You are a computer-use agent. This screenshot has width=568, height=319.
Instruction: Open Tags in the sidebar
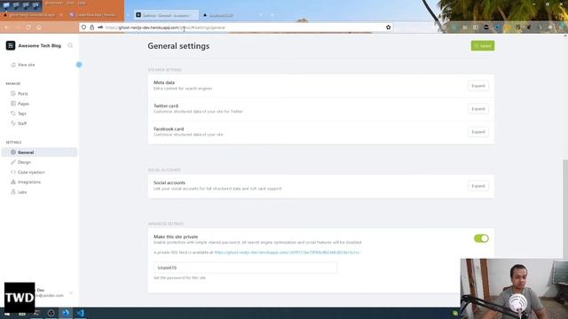coord(22,113)
